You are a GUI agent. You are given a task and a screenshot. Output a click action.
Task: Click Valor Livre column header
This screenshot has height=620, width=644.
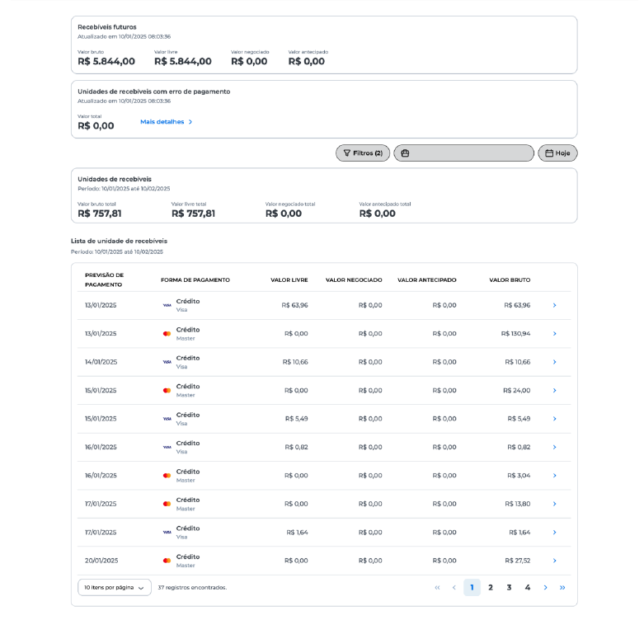tap(289, 280)
